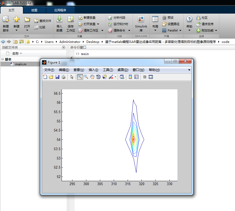235x211 pixels.
Task: Click the New Script (新建脚本) icon
Action: point(6,19)
